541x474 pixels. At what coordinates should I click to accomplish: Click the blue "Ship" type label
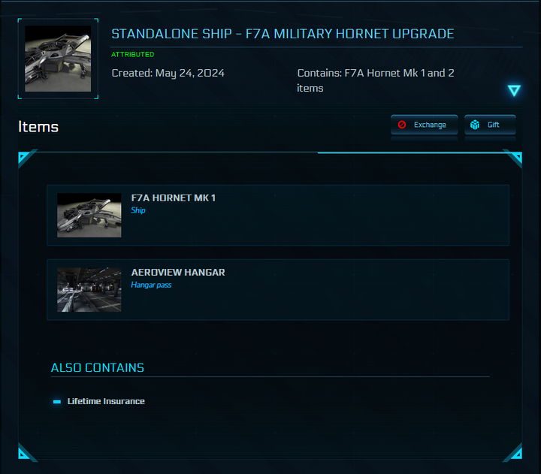[138, 210]
